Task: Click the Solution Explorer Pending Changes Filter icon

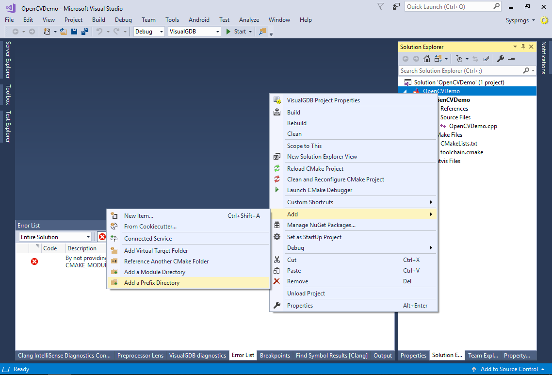Action: coord(459,59)
